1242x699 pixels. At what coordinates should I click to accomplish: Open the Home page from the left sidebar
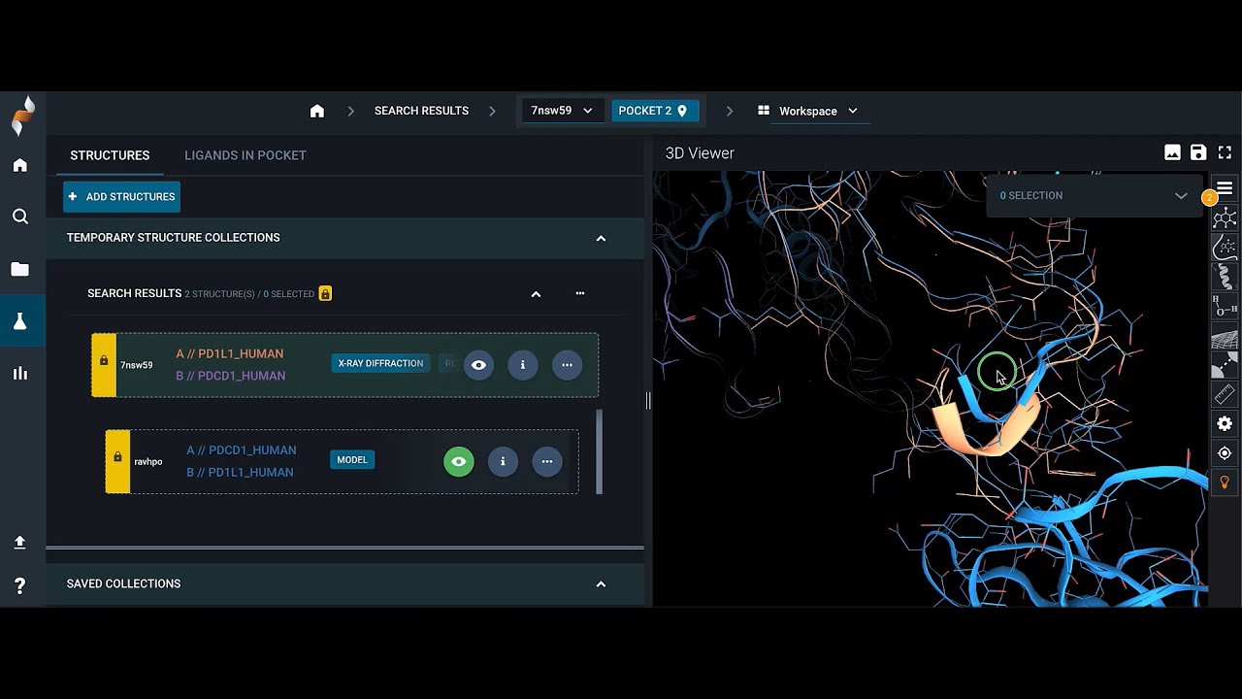pos(20,165)
